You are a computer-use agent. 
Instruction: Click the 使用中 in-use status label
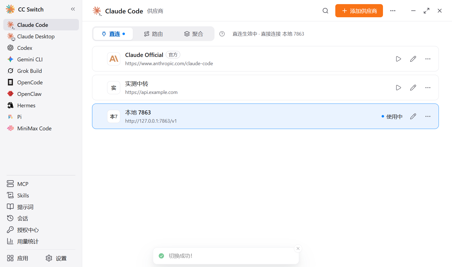point(392,117)
